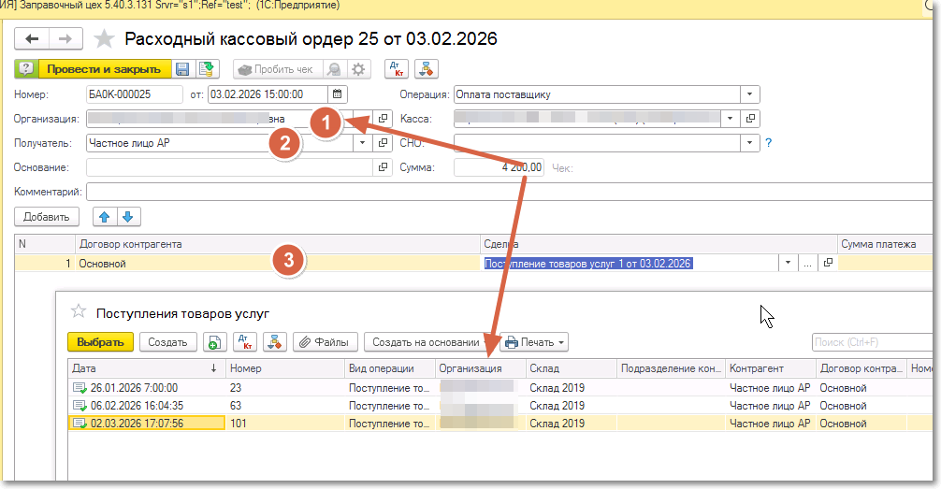The image size is (941, 489).
Task: Move row up with blue arrow
Action: (104, 216)
